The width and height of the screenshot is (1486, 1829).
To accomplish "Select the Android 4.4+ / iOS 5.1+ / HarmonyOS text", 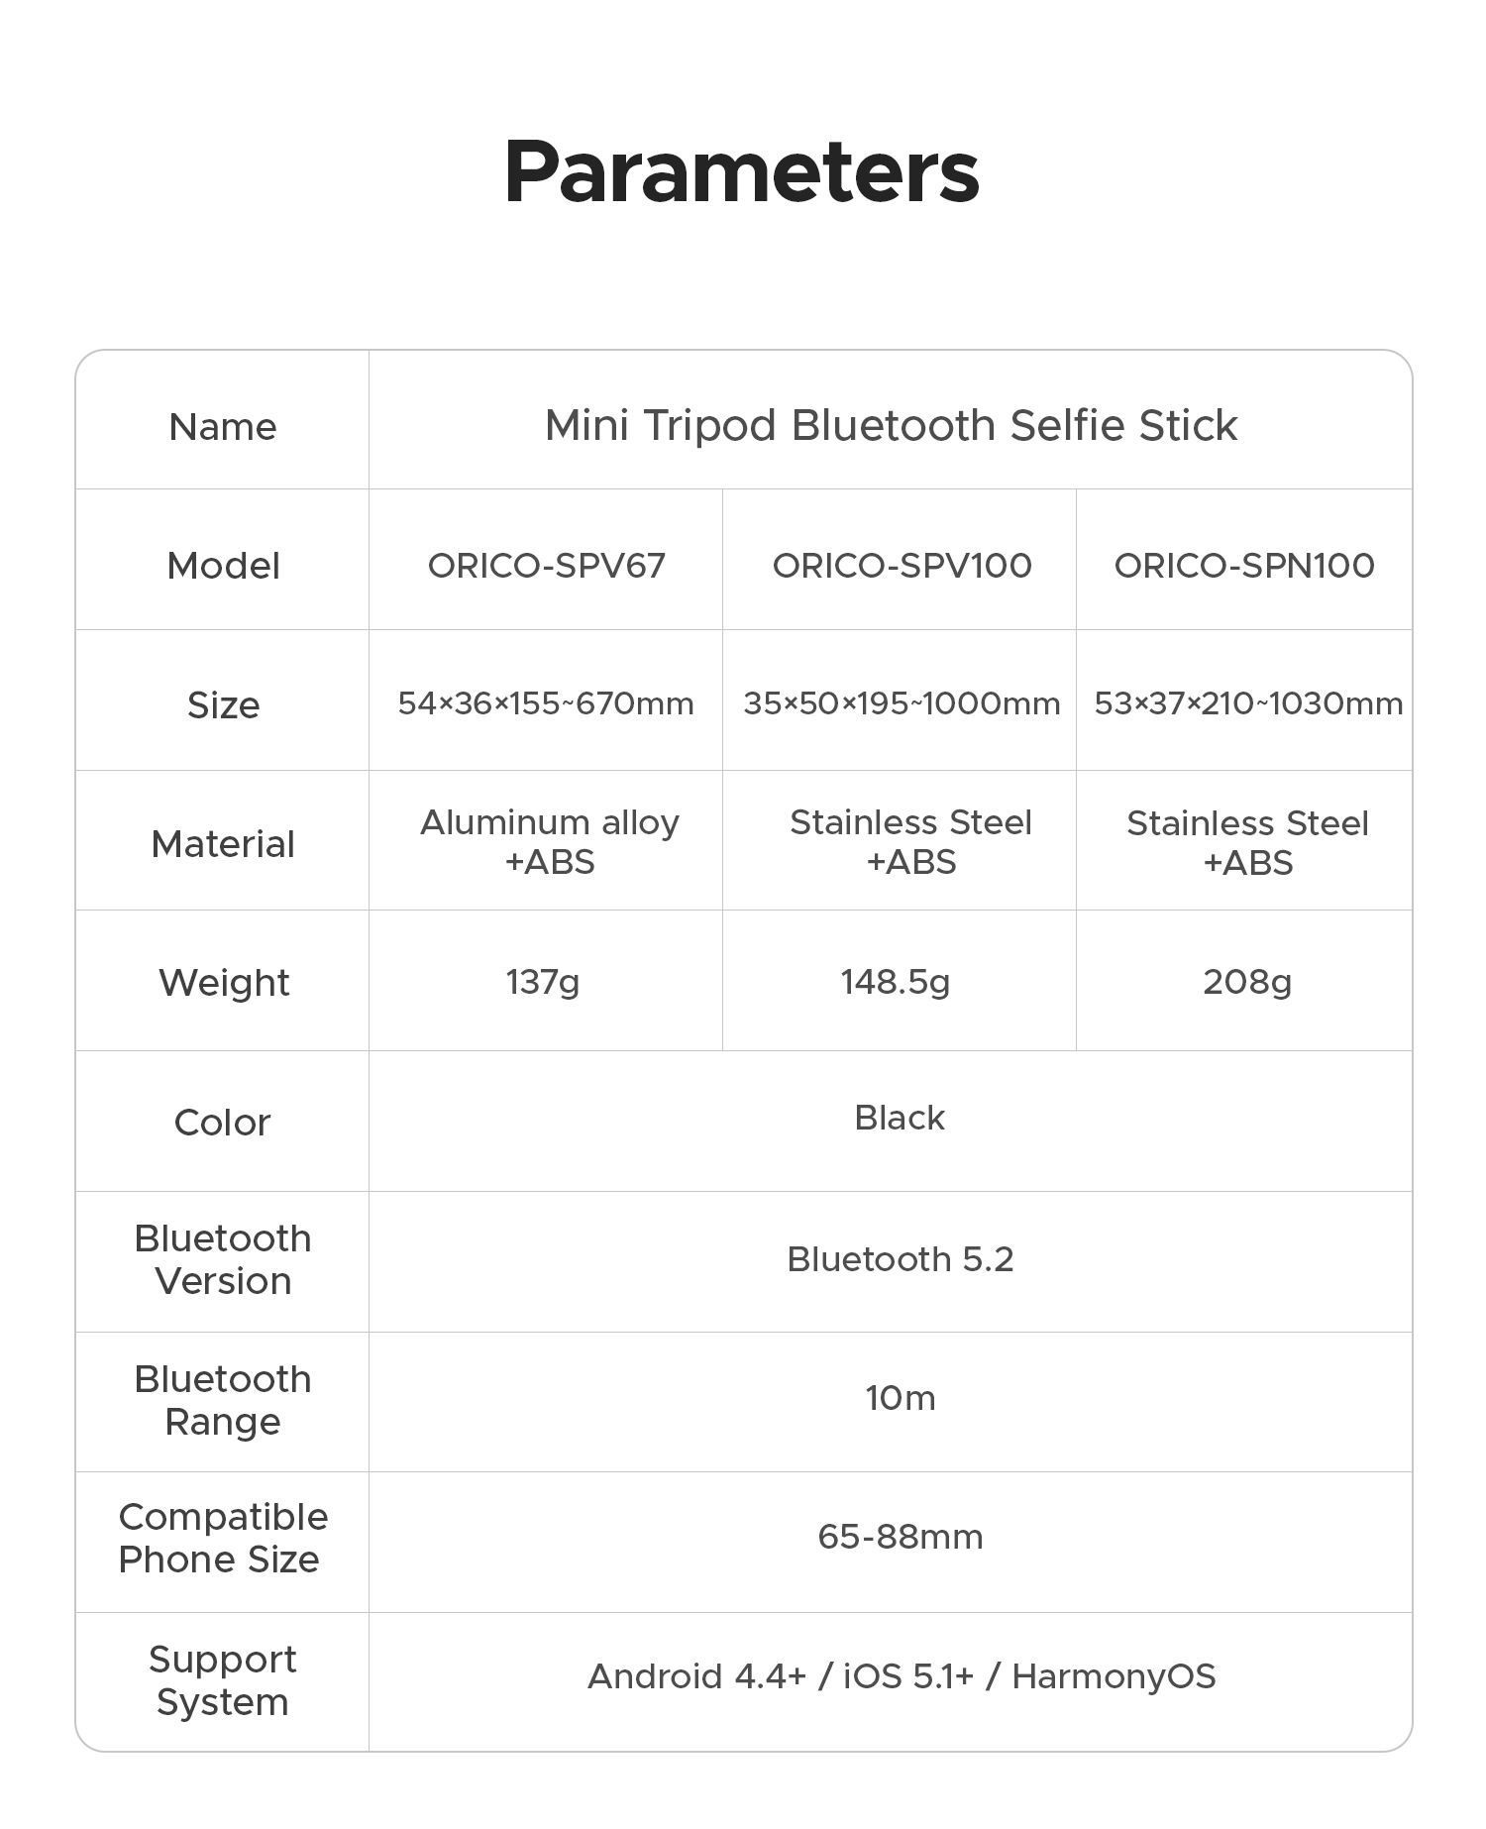I will tap(902, 1676).
